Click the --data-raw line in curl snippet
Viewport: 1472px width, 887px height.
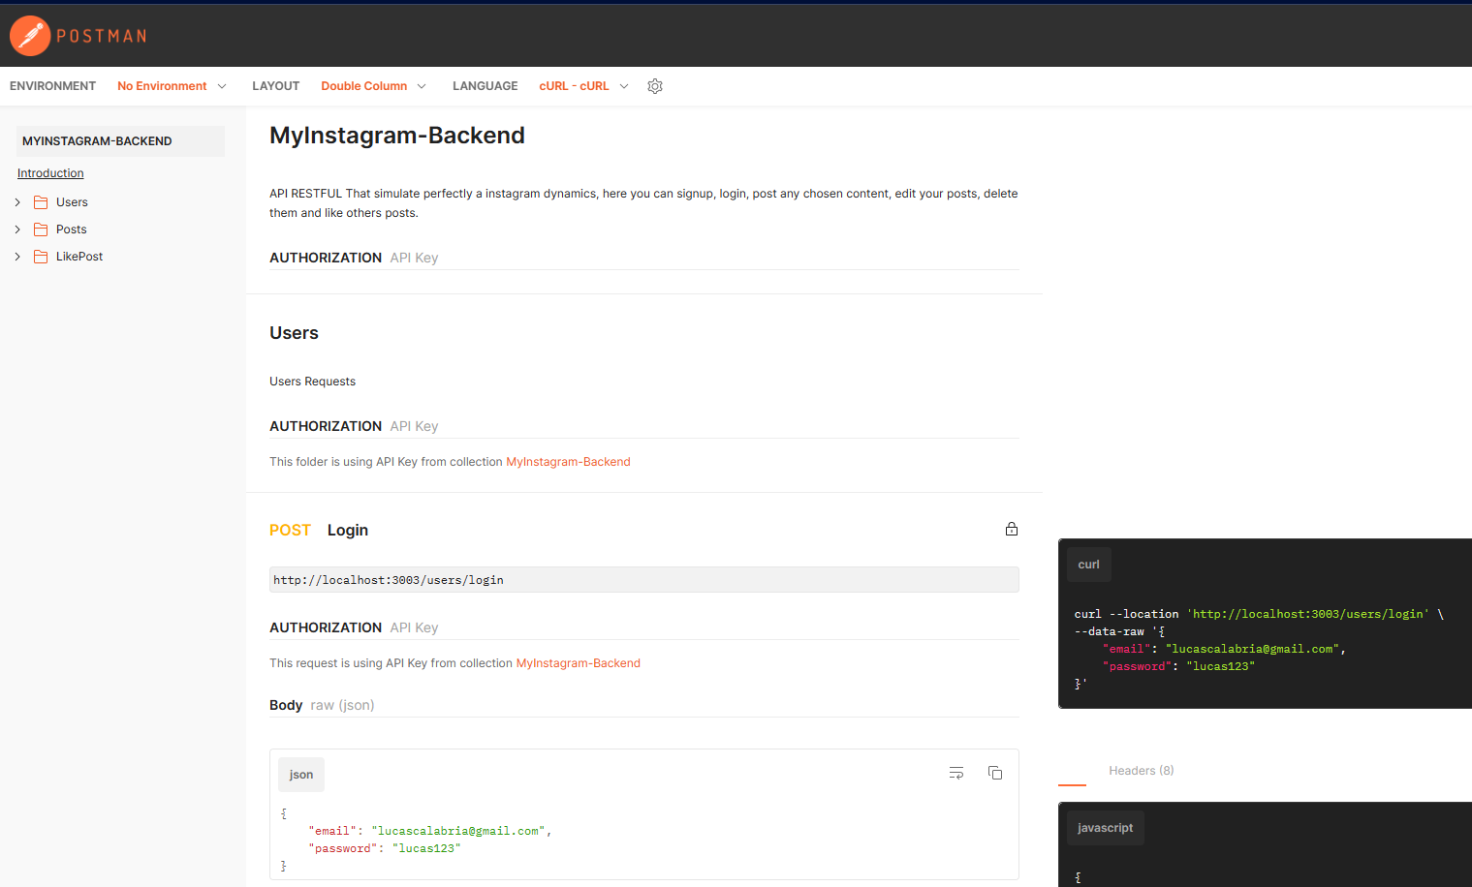(1119, 631)
